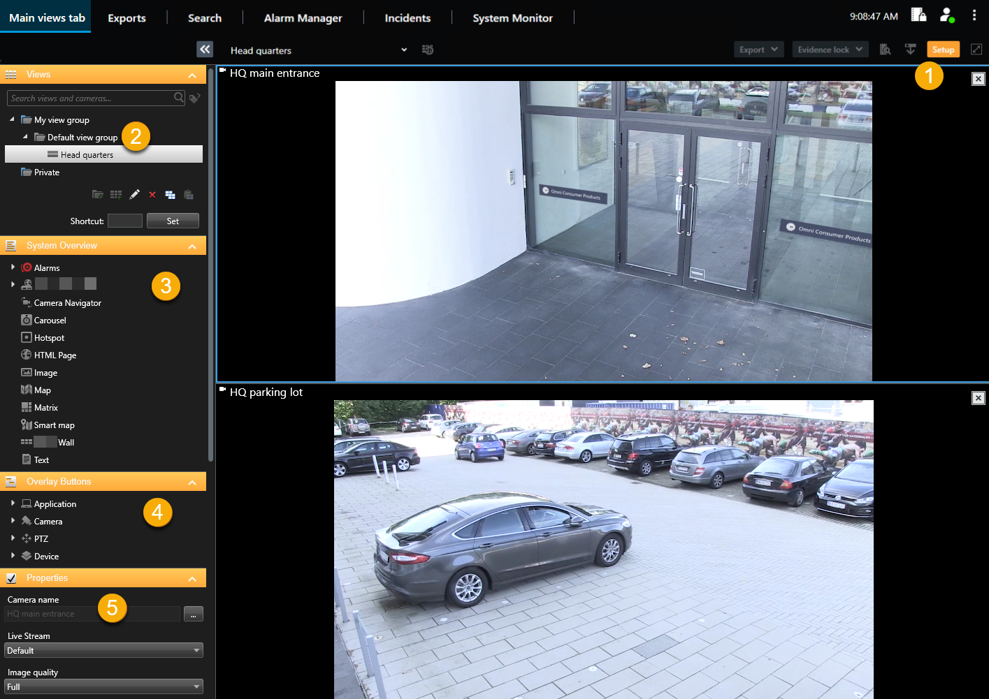Screen dimensions: 989x699
Task: Toggle the orange Setup mode button
Action: point(943,50)
